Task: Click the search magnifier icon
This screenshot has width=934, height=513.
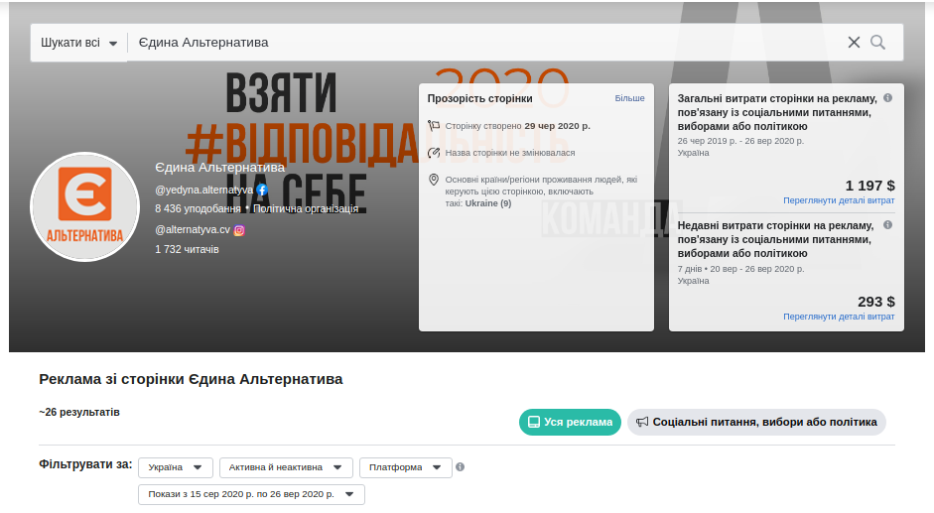Action: [x=877, y=43]
